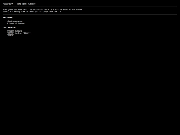Follow the "CDRPG" (a.k.a. "RPG01") link
The width and height of the screenshot is (180, 135).
(x=19, y=33)
